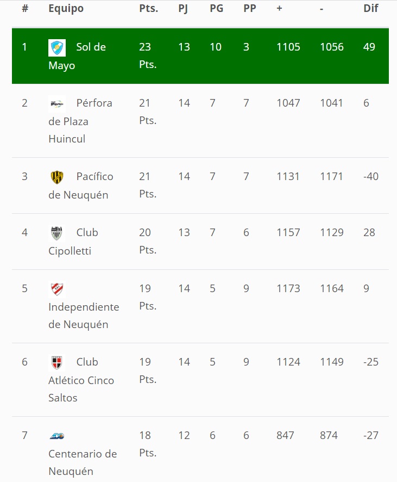Click the Pacífico de Neuquén crest
397x482 pixels.
(x=57, y=177)
